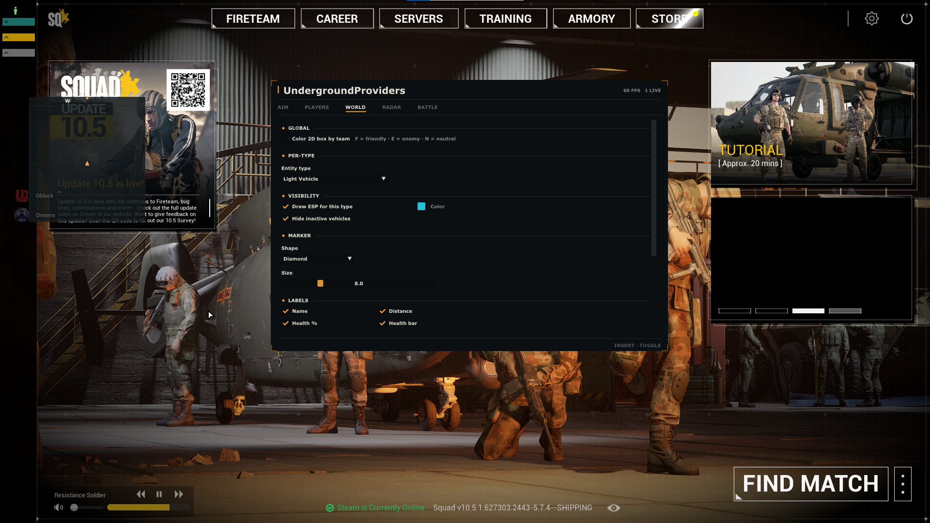Click the Steam online status checkmark icon

coord(330,508)
